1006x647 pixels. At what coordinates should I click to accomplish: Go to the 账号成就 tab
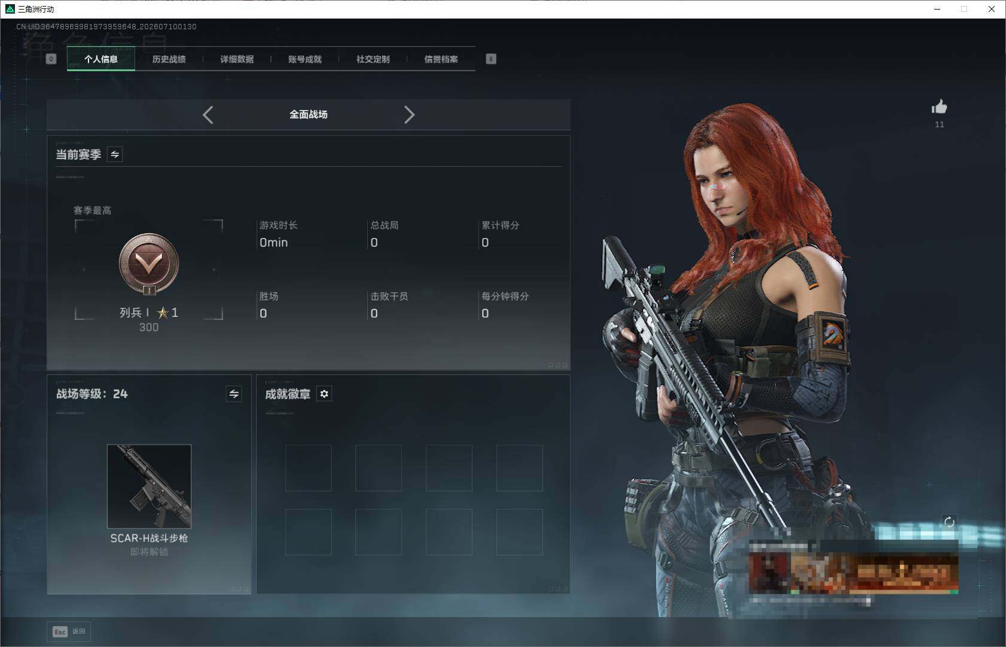(x=305, y=59)
